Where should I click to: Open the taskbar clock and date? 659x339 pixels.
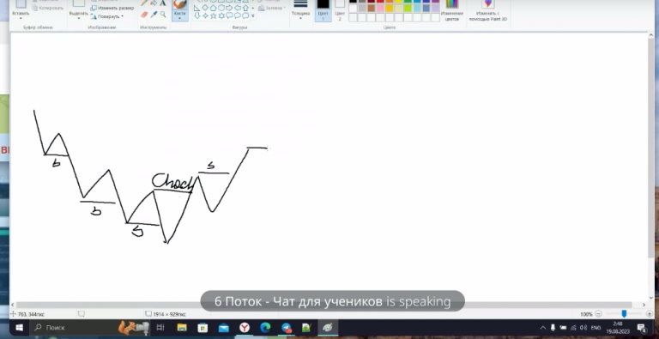pos(618,328)
